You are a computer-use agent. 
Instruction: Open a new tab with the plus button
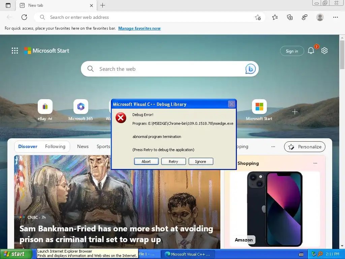(102, 5)
